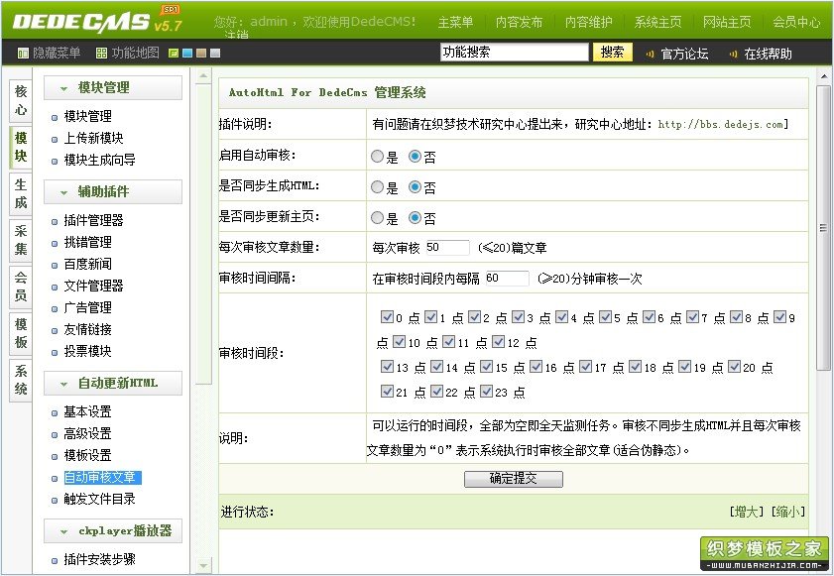Open the 在线帮助 online help link
This screenshot has height=576, width=834.
click(768, 54)
